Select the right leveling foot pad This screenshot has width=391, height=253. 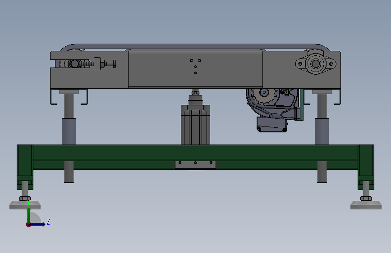click(x=366, y=205)
